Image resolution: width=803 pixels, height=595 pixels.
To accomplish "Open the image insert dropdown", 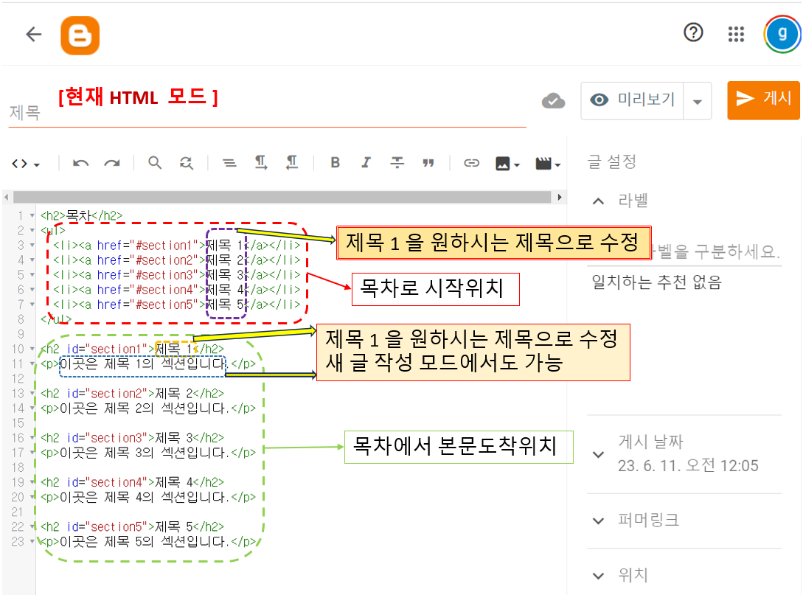I will point(508,163).
